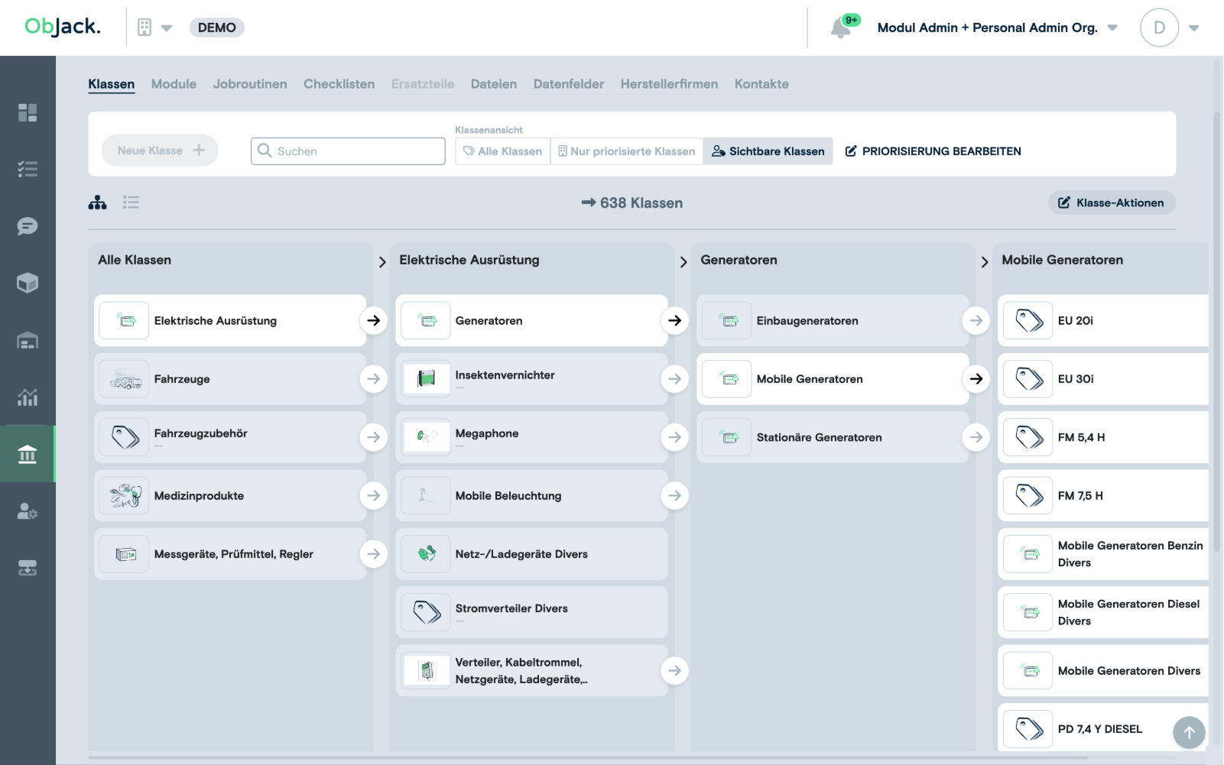Open the notifications bell with 9+ badge
Viewport: 1224px width, 765px height.
point(841,25)
